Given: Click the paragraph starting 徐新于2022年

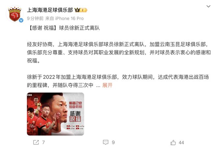Looking at the screenshot, I should [118, 81].
